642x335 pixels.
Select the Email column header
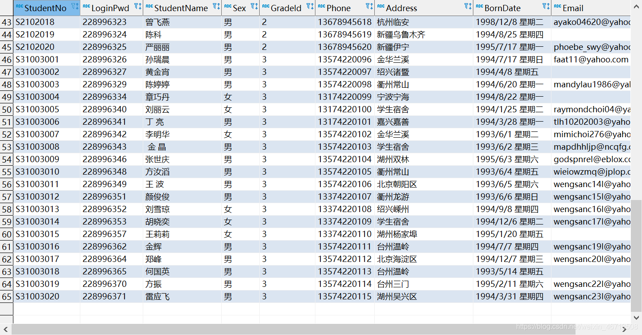pos(591,8)
